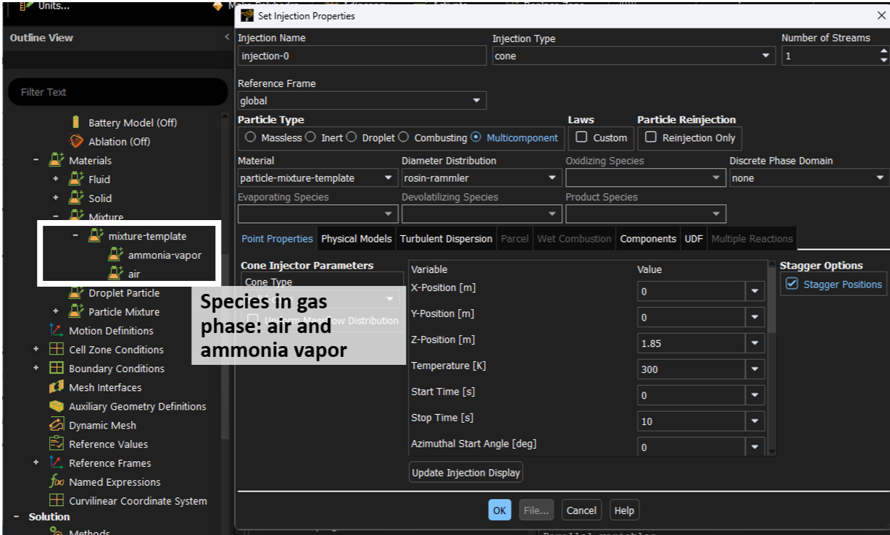
Task: Expand the Reference Frames node
Action: [36, 463]
